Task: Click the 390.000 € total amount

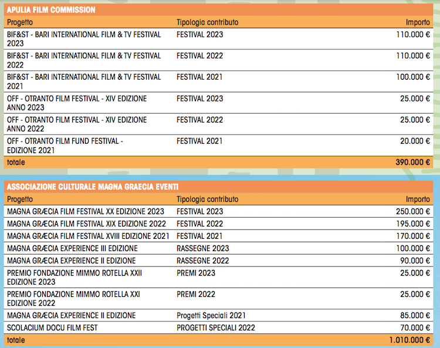Action: tap(412, 162)
